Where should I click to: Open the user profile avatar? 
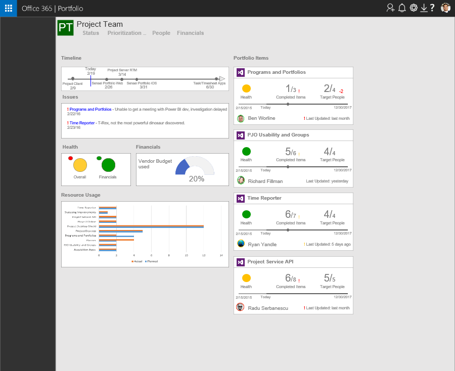click(445, 8)
